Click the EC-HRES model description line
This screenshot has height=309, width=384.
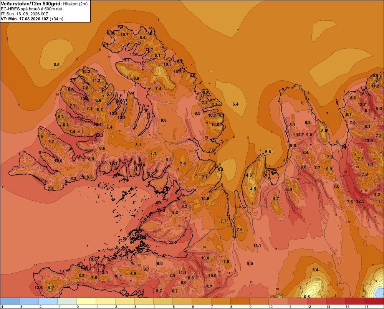(x=31, y=9)
